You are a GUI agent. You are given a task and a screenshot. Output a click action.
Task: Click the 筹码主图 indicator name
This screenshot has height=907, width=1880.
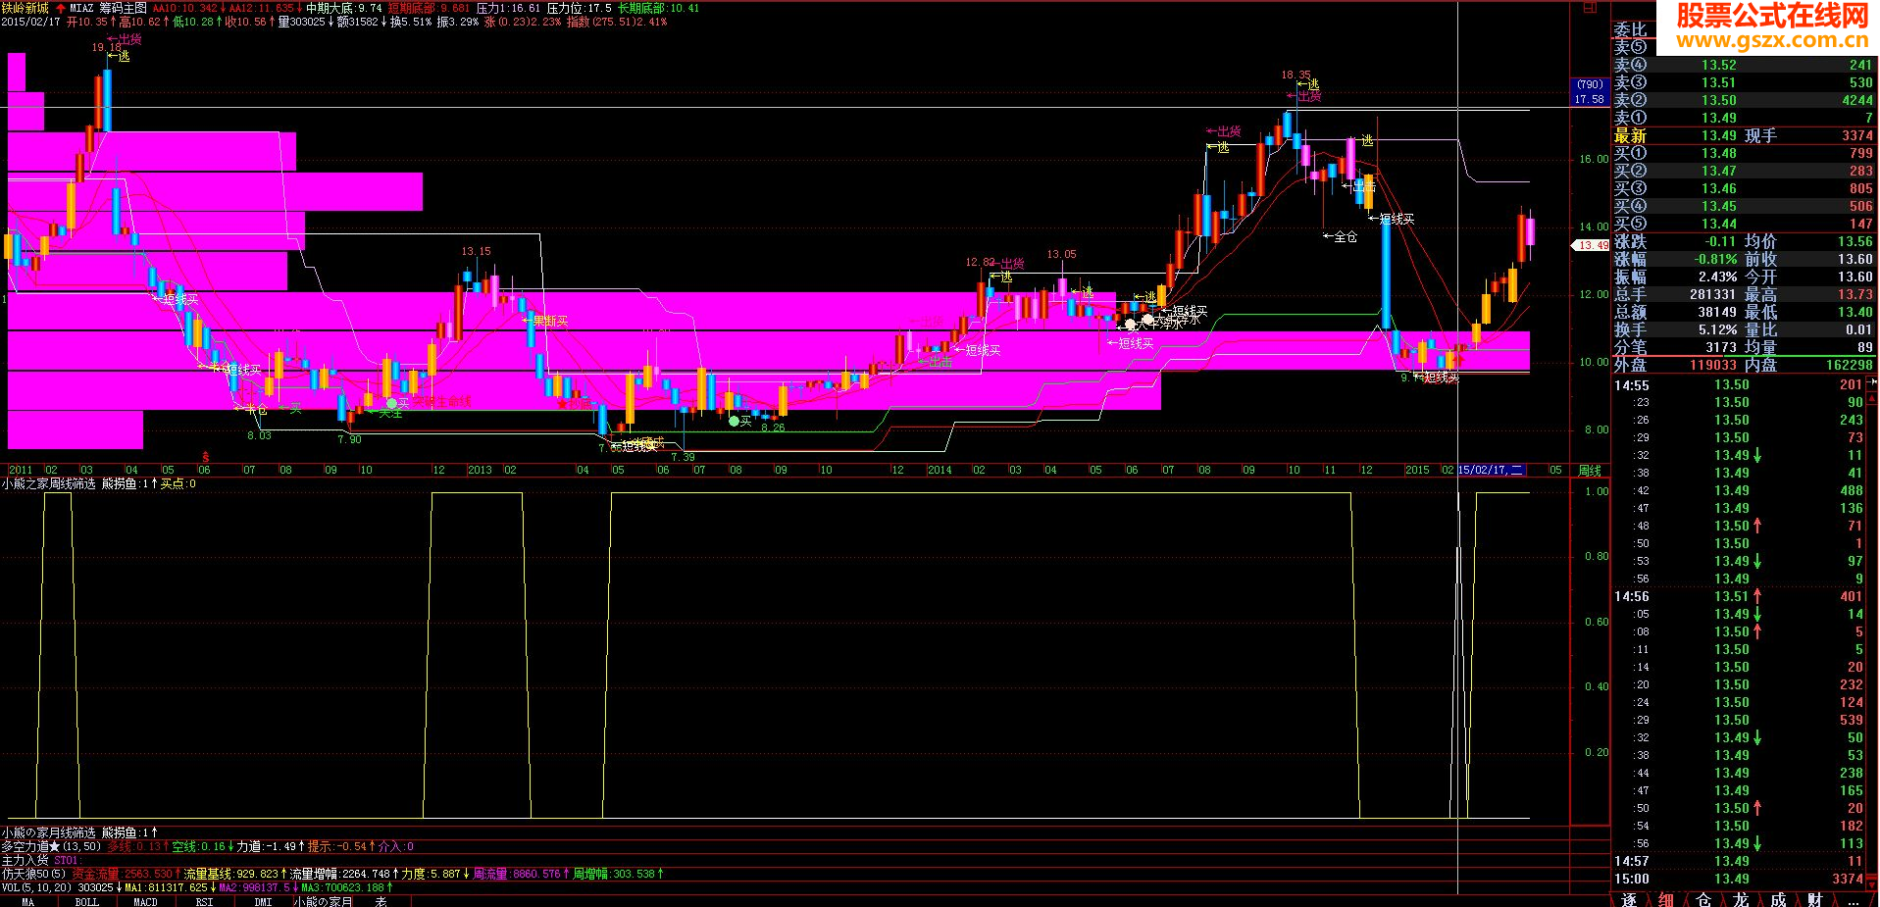123,8
